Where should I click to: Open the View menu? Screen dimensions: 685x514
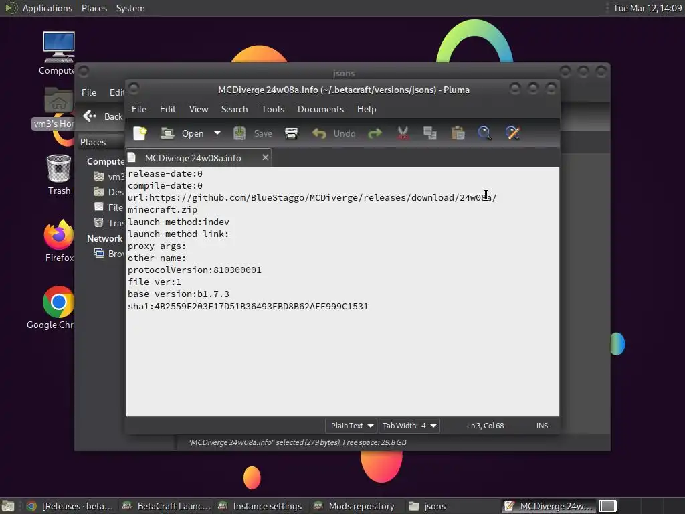coord(199,109)
